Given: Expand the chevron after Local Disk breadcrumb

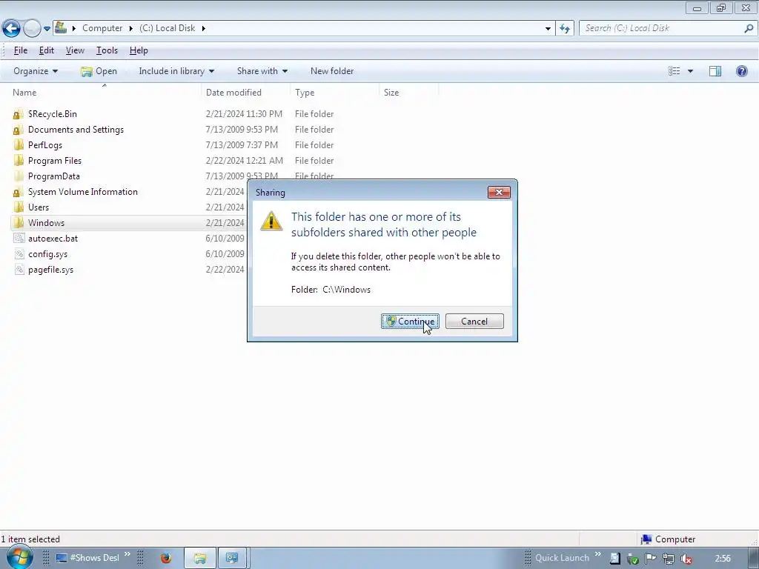Looking at the screenshot, I should pos(203,29).
